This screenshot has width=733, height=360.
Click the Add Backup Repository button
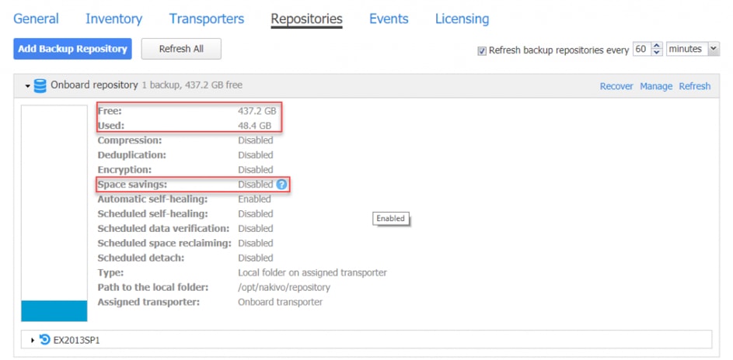pos(72,49)
